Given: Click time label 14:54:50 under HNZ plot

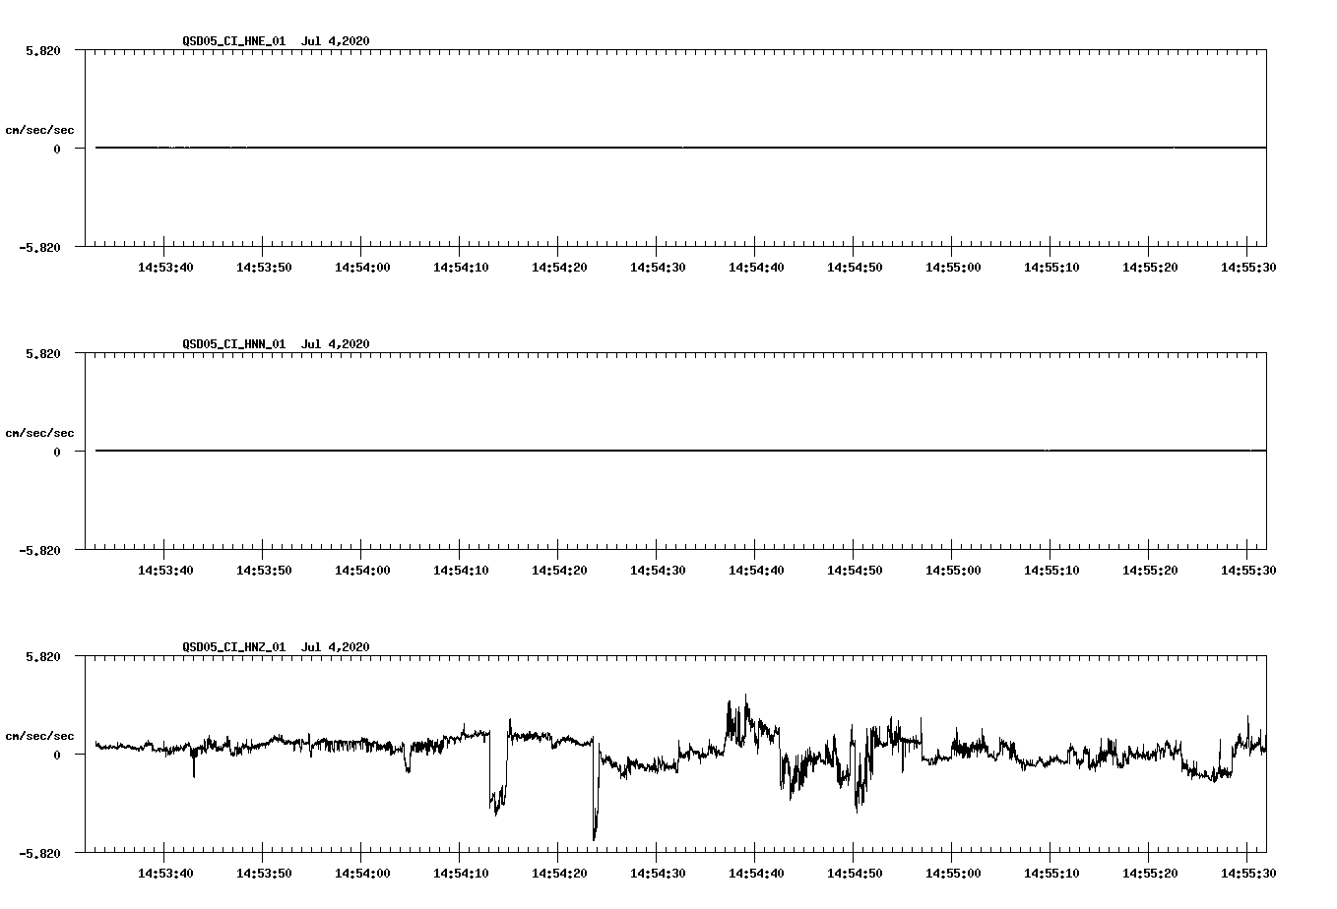Looking at the screenshot, I should tap(855, 874).
